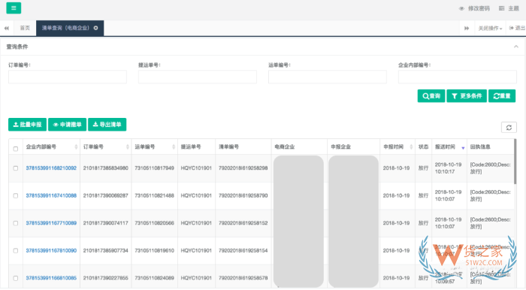Sort by 订单编号 column arrows
Screen dimensions: 526x290
coord(128,147)
